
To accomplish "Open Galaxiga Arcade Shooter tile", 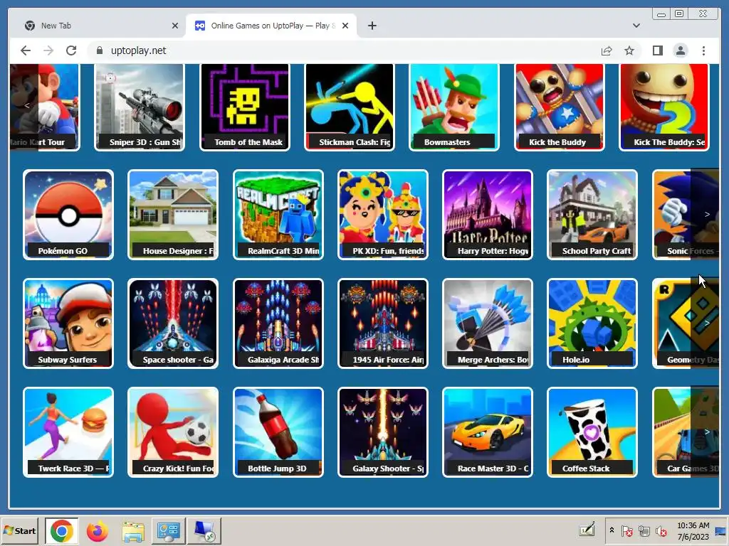I will pyautogui.click(x=278, y=323).
